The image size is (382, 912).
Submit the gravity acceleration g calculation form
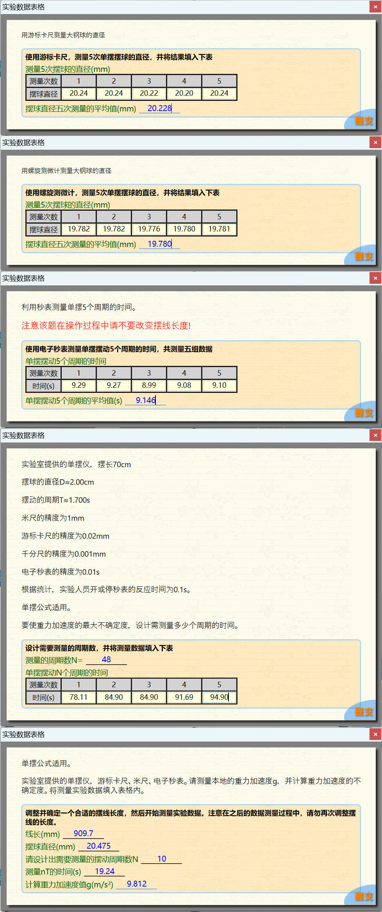coord(364,896)
